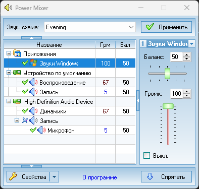Click the blue down arrow icon on Спрятать
This screenshot has height=189, width=199.
150,177
